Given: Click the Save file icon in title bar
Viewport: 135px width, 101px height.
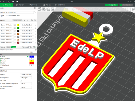Looking at the screenshot, I should (9, 1).
